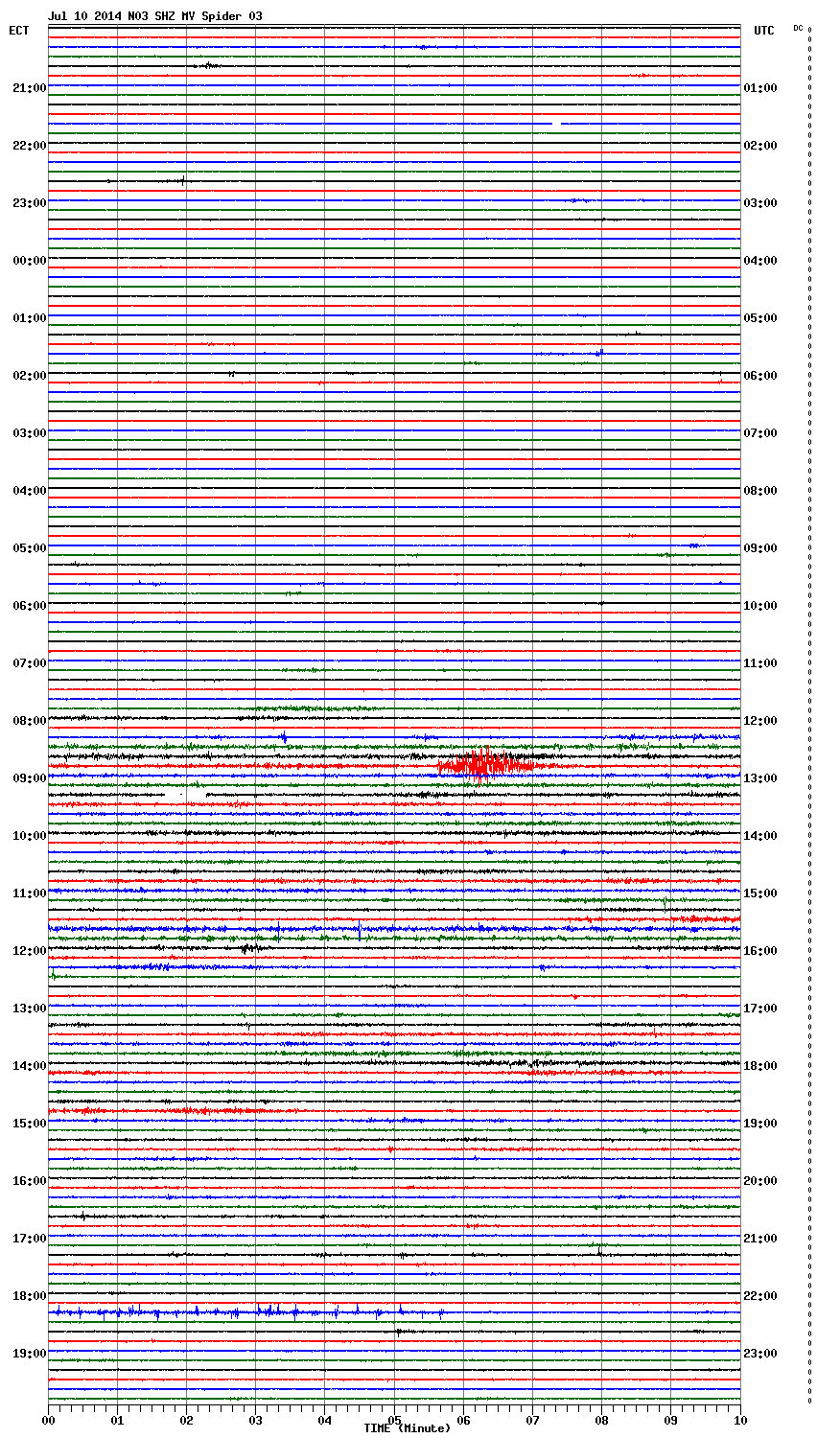Pick the UTC 21:00 hour label
The height and width of the screenshot is (1438, 817).
coord(760,1239)
